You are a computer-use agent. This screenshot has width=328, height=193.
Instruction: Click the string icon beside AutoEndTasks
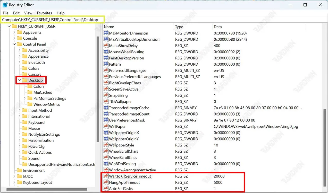point(106,189)
